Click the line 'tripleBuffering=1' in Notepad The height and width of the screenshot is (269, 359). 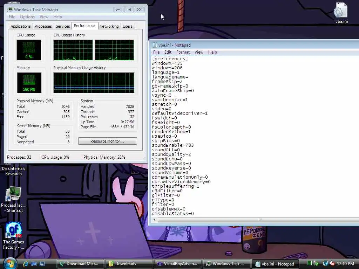pyautogui.click(x=175, y=186)
